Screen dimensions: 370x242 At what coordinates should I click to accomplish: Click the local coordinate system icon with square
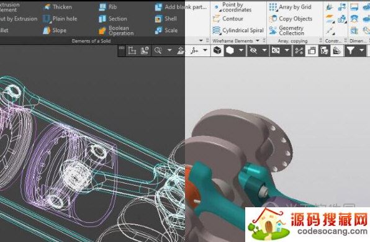coord(145,50)
